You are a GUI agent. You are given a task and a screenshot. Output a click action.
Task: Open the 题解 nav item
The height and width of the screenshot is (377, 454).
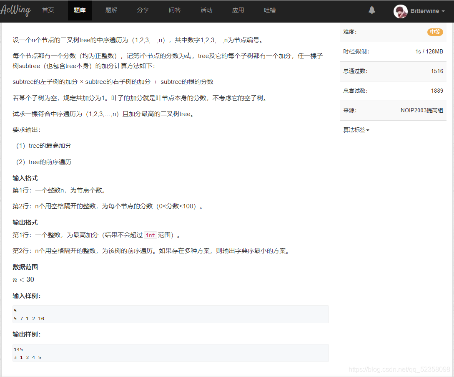111,10
